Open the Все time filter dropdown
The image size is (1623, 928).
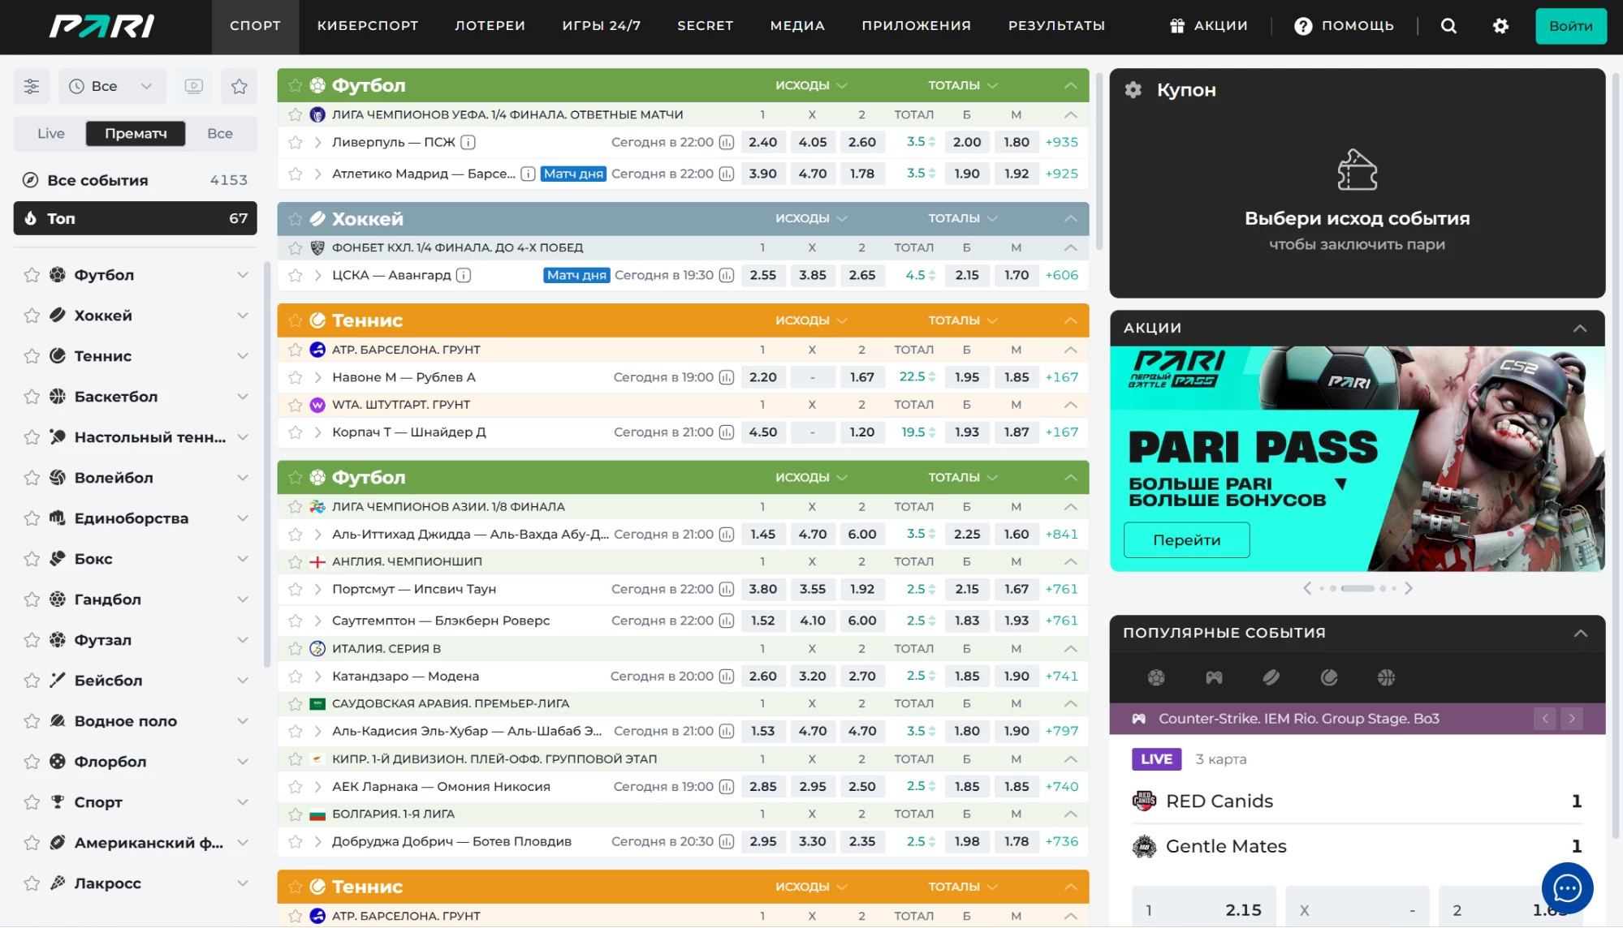pos(112,86)
